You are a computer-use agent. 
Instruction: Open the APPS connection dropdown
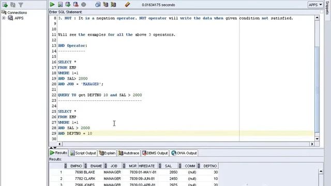pyautogui.click(x=315, y=5)
